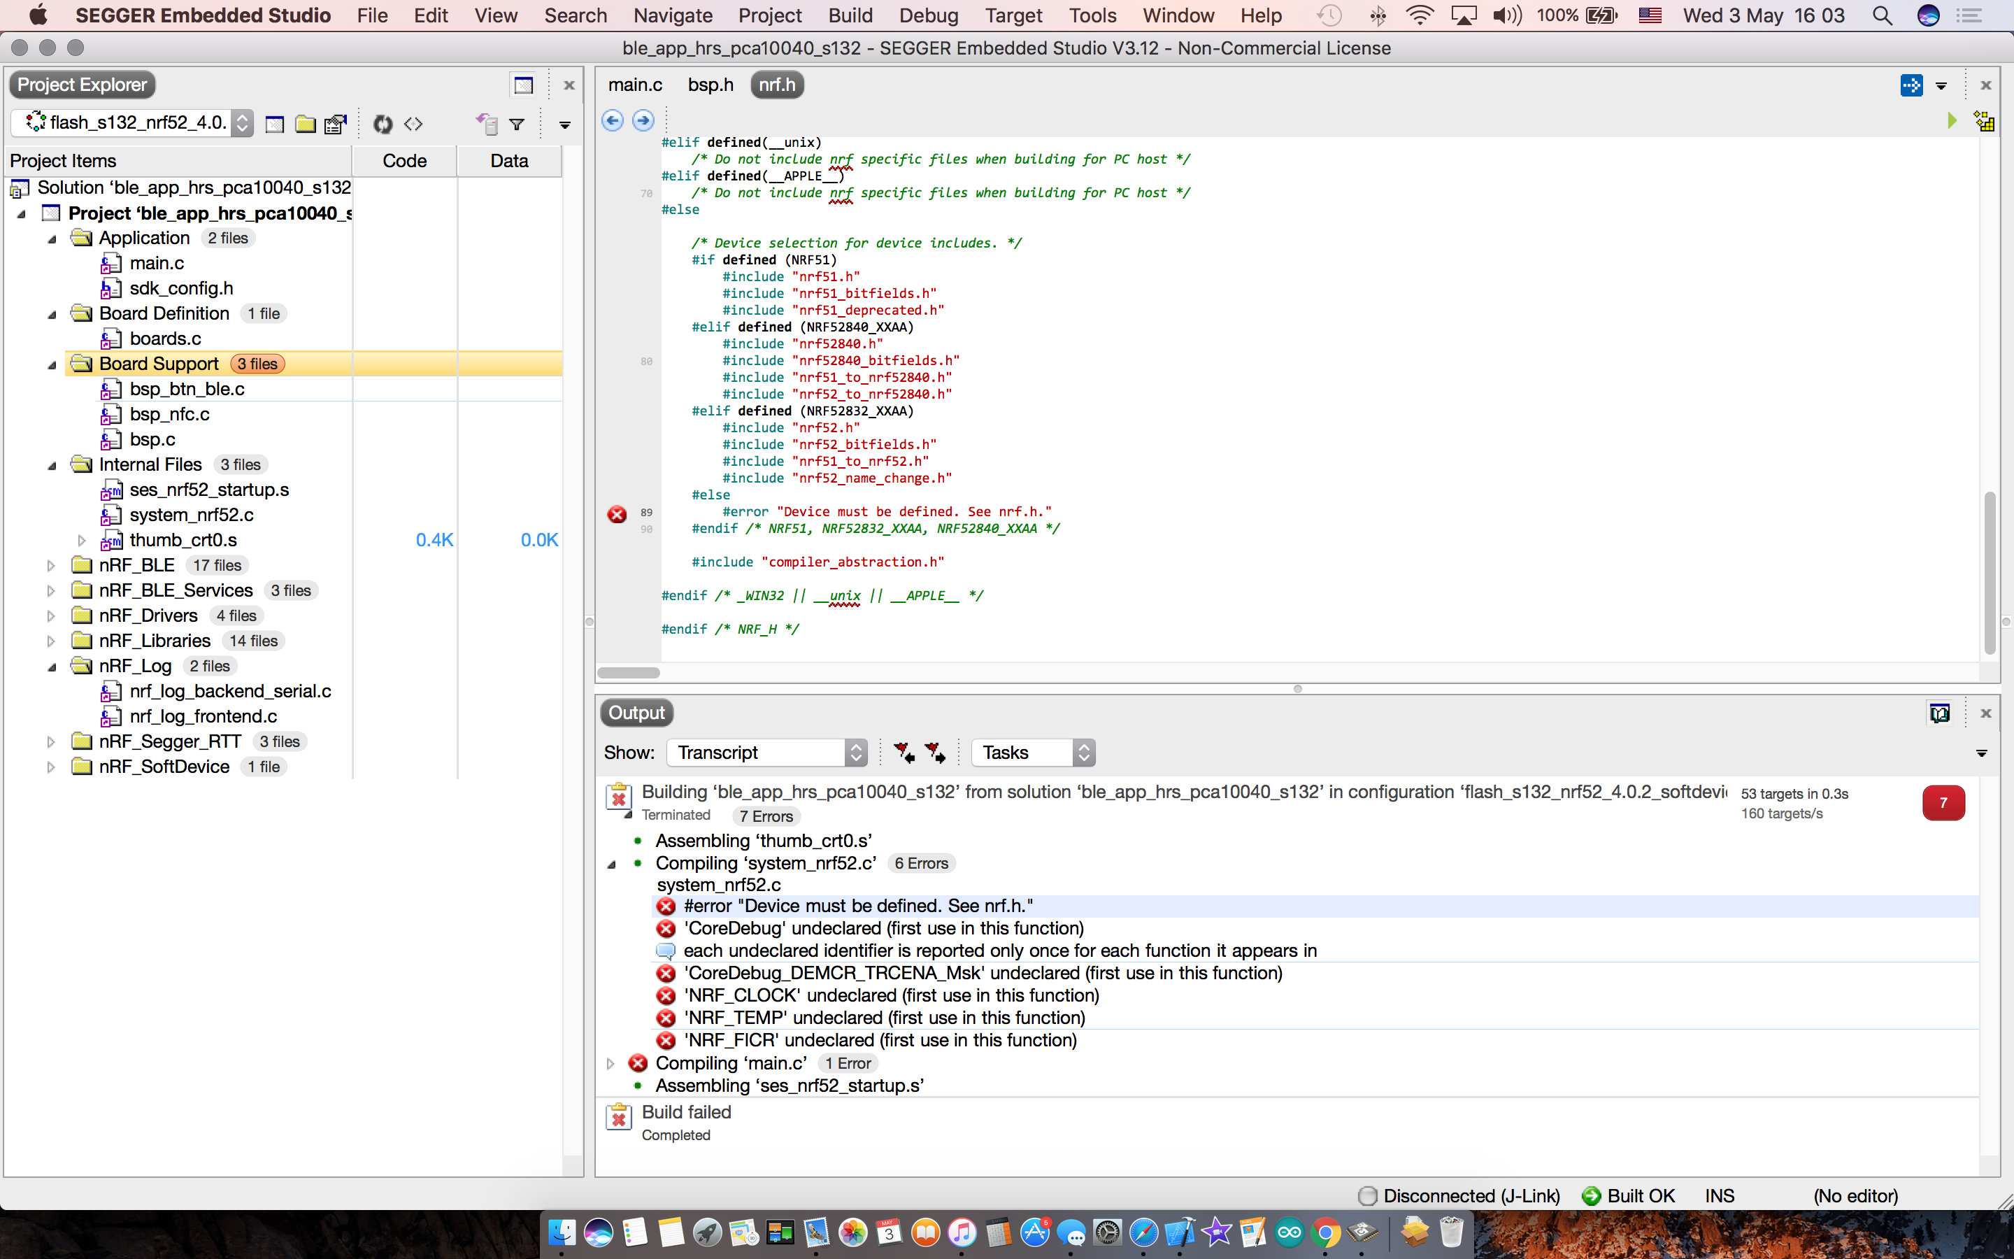
Task: Click the target connection icon with purple arrow
Action: pyautogui.click(x=487, y=124)
